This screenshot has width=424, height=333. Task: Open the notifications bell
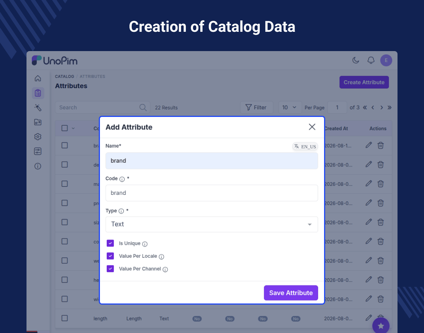(x=371, y=60)
